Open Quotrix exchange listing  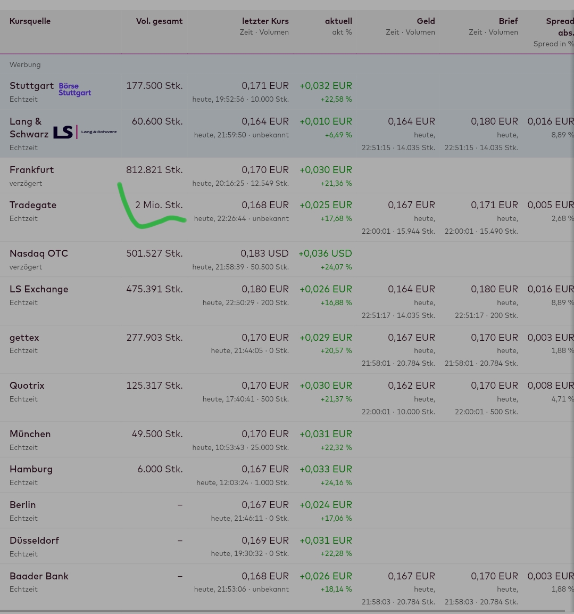pyautogui.click(x=27, y=386)
